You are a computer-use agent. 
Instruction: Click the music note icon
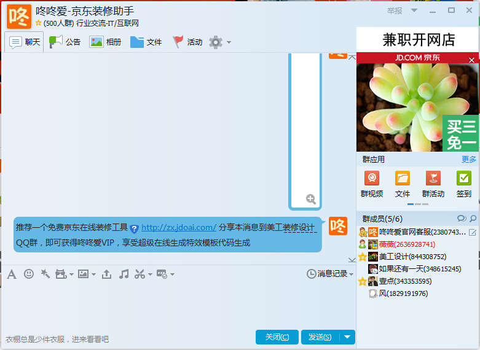(x=124, y=274)
